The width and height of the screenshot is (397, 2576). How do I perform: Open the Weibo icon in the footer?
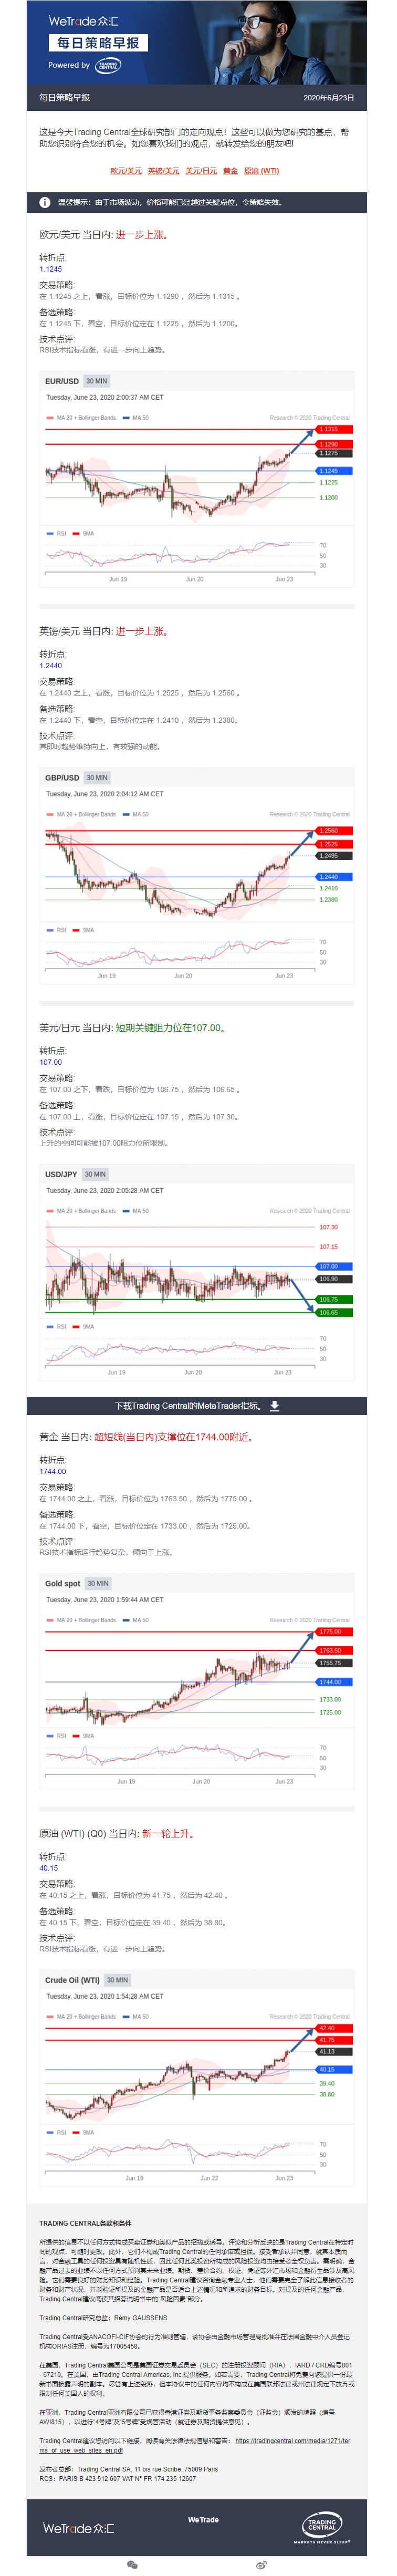click(261, 2565)
